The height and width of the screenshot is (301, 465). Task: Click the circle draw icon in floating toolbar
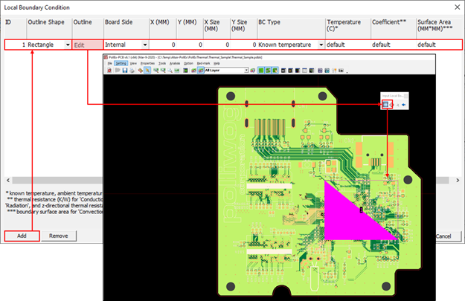click(392, 105)
